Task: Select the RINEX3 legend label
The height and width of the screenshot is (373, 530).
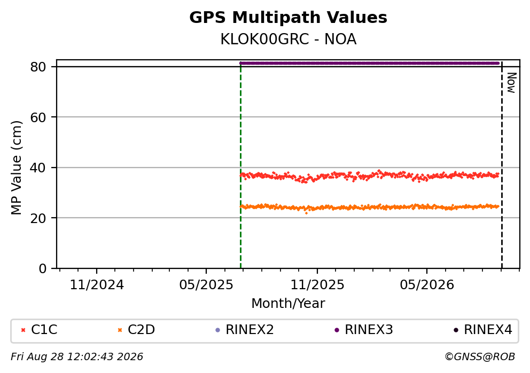Action: pyautogui.click(x=369, y=330)
